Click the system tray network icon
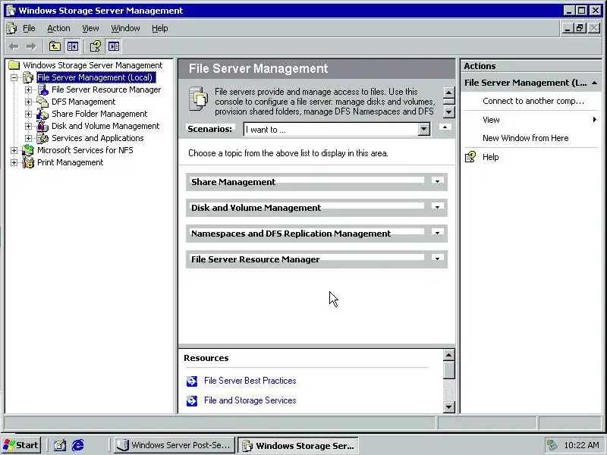 point(552,445)
